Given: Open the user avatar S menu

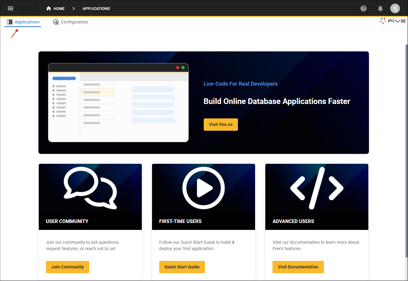Looking at the screenshot, I should 395,8.
